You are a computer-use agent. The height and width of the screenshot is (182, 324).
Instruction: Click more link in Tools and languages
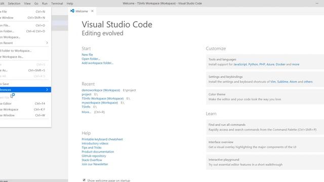[x=296, y=64]
